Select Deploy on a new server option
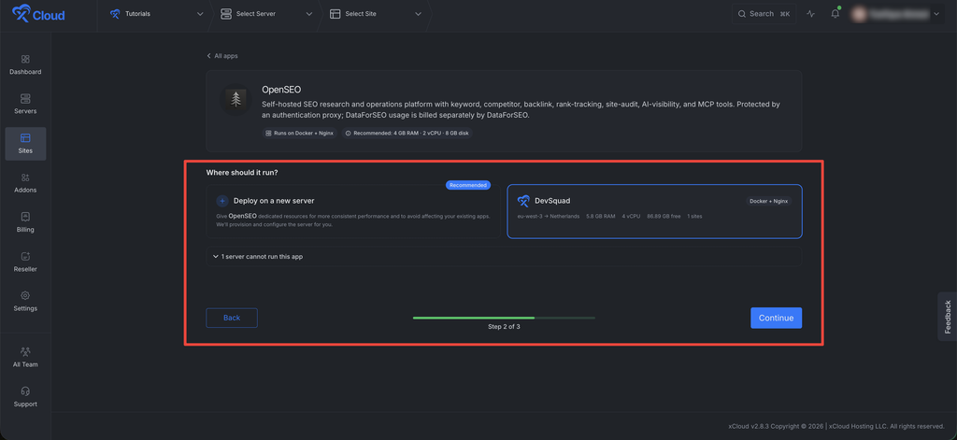The width and height of the screenshot is (957, 440). click(x=352, y=211)
